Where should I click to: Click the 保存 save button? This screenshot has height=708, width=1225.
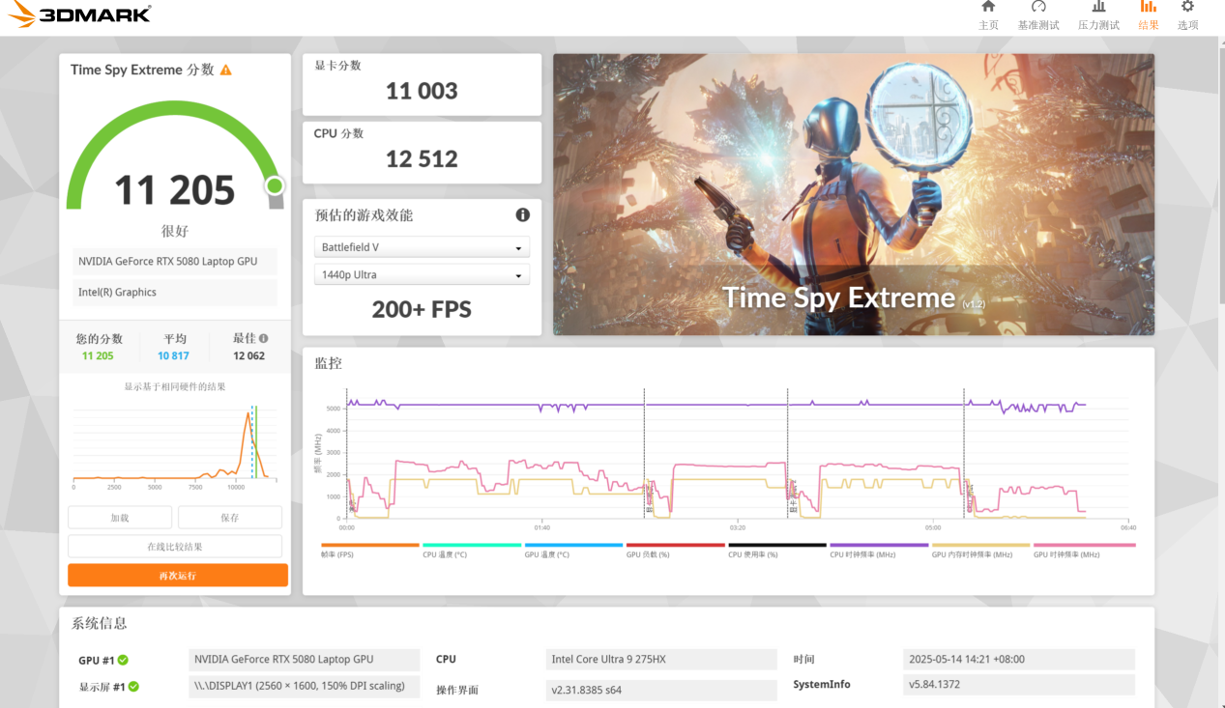click(x=230, y=518)
